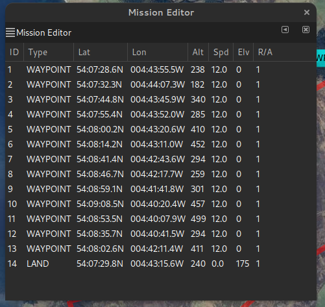Click the Elv column header
325x307 pixels.
tap(243, 52)
